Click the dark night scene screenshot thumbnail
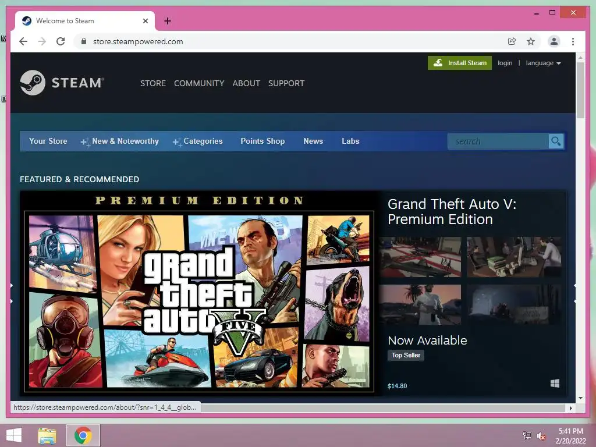Screen dimensions: 596x447 pos(514,304)
